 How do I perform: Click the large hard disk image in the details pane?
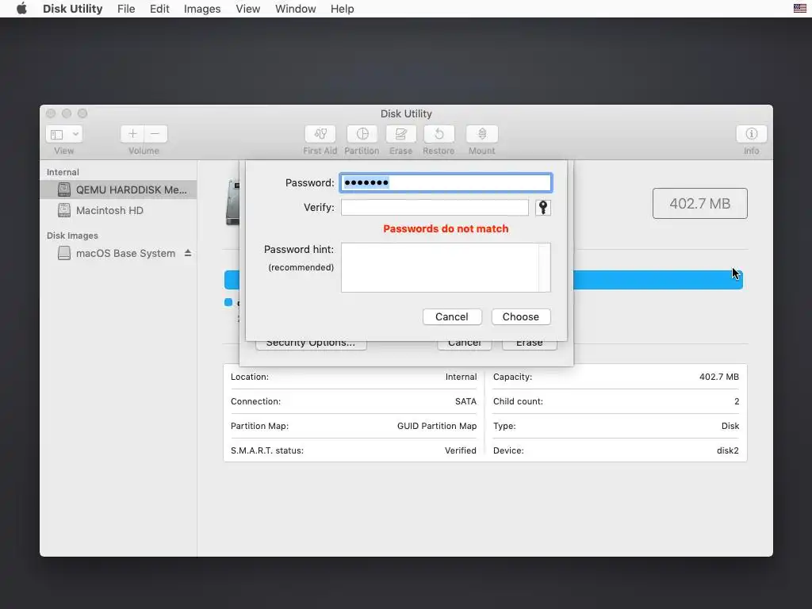pos(232,202)
